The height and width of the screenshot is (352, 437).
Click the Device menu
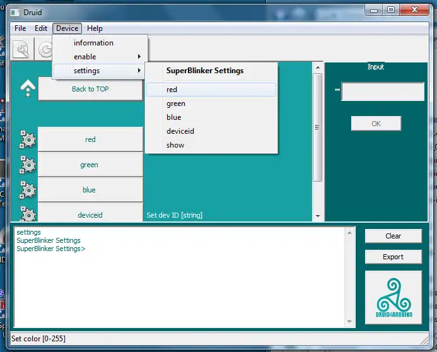[x=67, y=28]
